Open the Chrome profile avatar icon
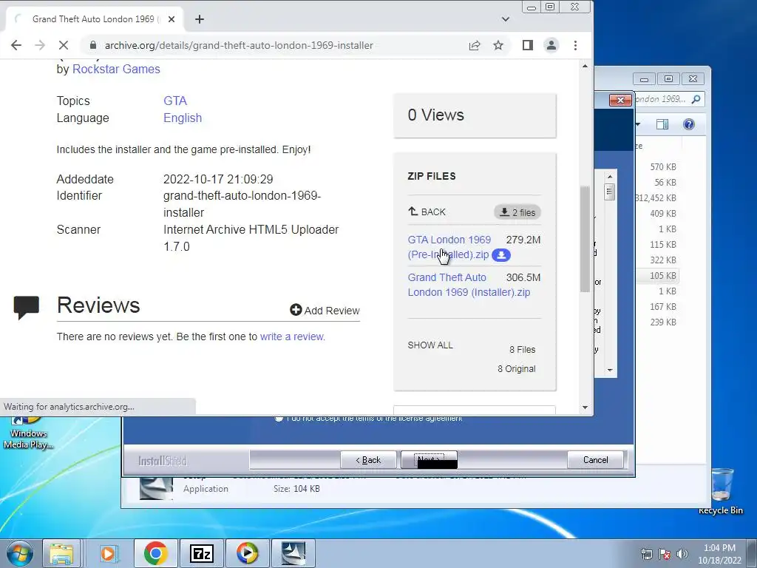 (x=551, y=45)
